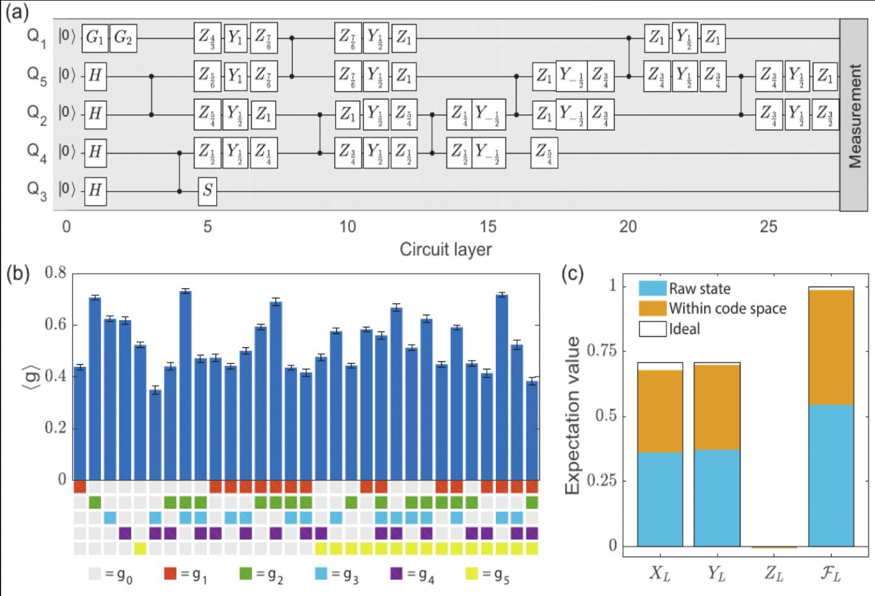Select the Expectation value axis title
Image resolution: width=875 pixels, height=596 pixels.
click(573, 416)
